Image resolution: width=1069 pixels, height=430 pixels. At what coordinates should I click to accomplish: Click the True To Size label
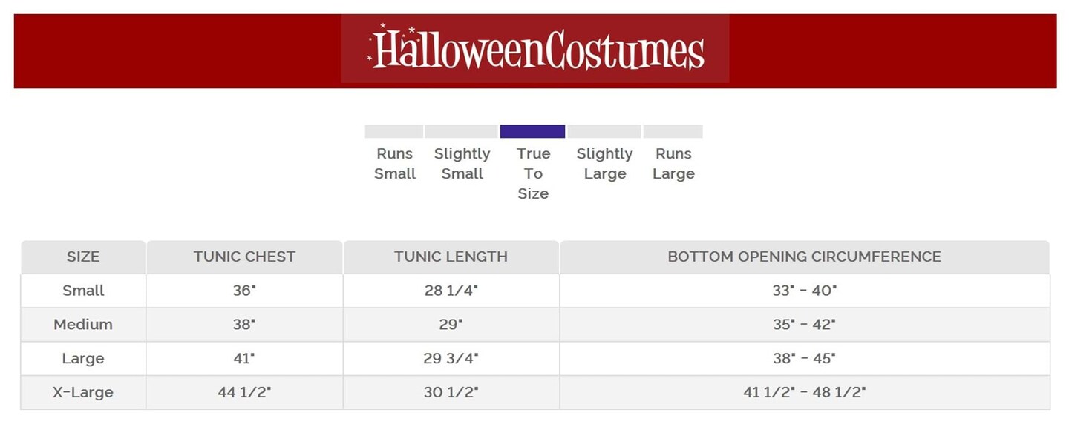click(x=533, y=173)
